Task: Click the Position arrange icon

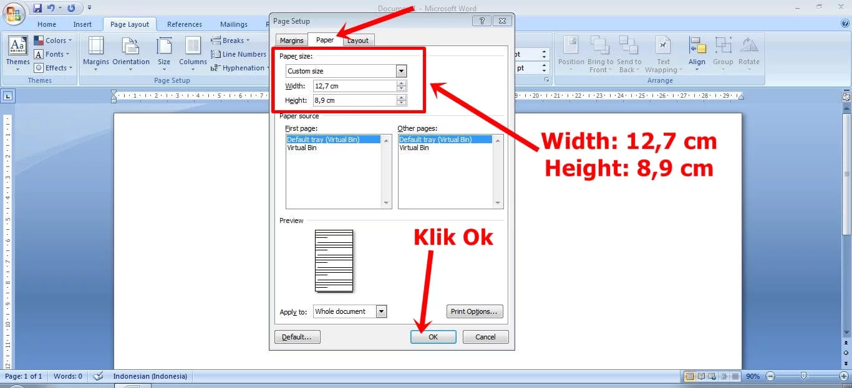Action: tap(571, 54)
